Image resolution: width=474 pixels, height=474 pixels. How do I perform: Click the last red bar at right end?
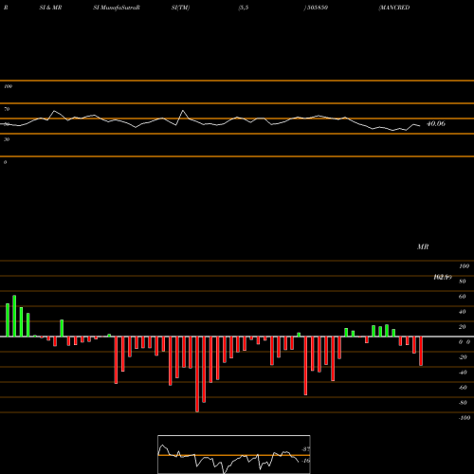coord(421,351)
